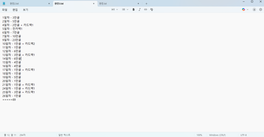The height and width of the screenshot is (137, 264).
Task: Toggle italic formatting
Action: coord(140,10)
